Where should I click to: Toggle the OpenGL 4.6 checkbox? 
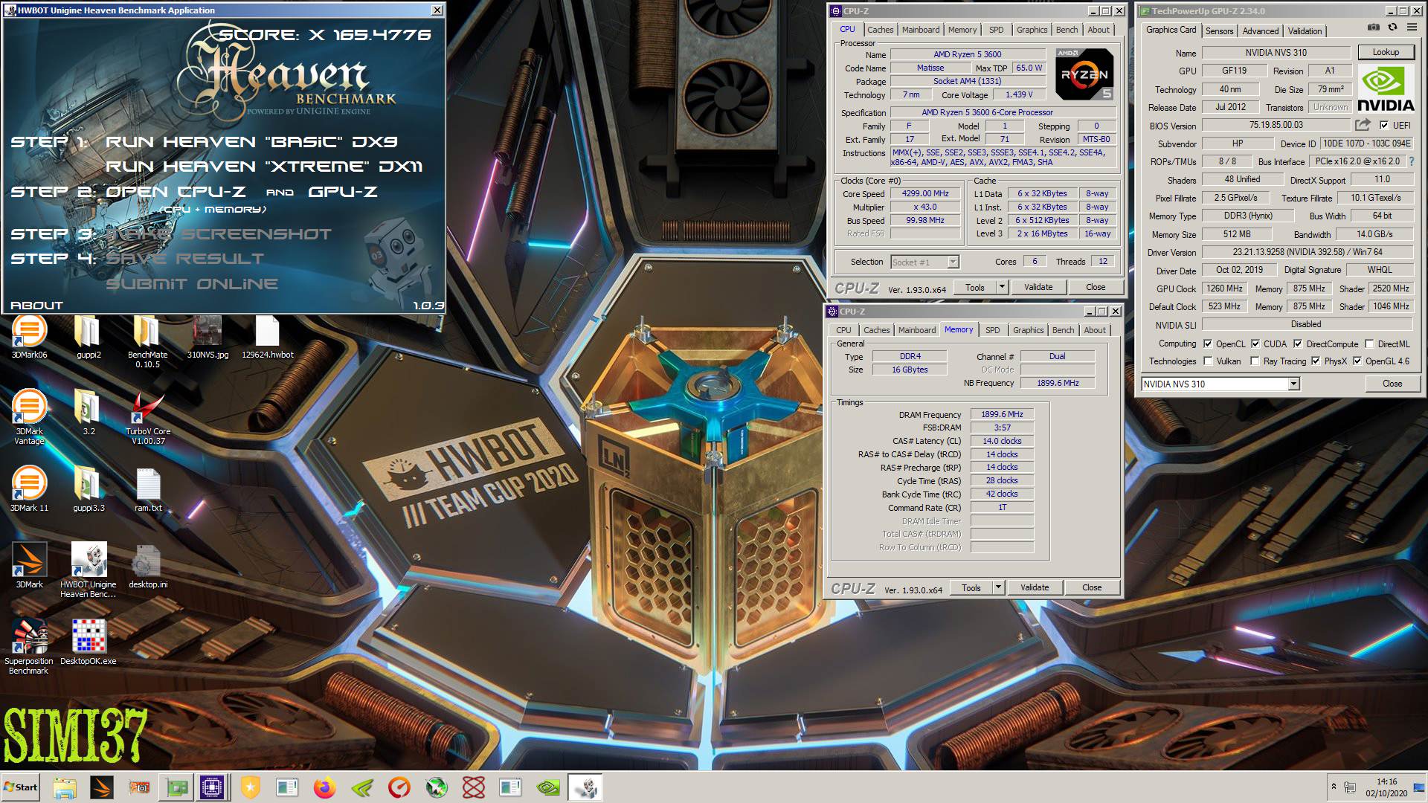[1357, 361]
